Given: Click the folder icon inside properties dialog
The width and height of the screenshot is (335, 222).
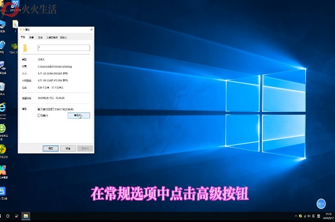Looking at the screenshot, I should coord(25,48).
